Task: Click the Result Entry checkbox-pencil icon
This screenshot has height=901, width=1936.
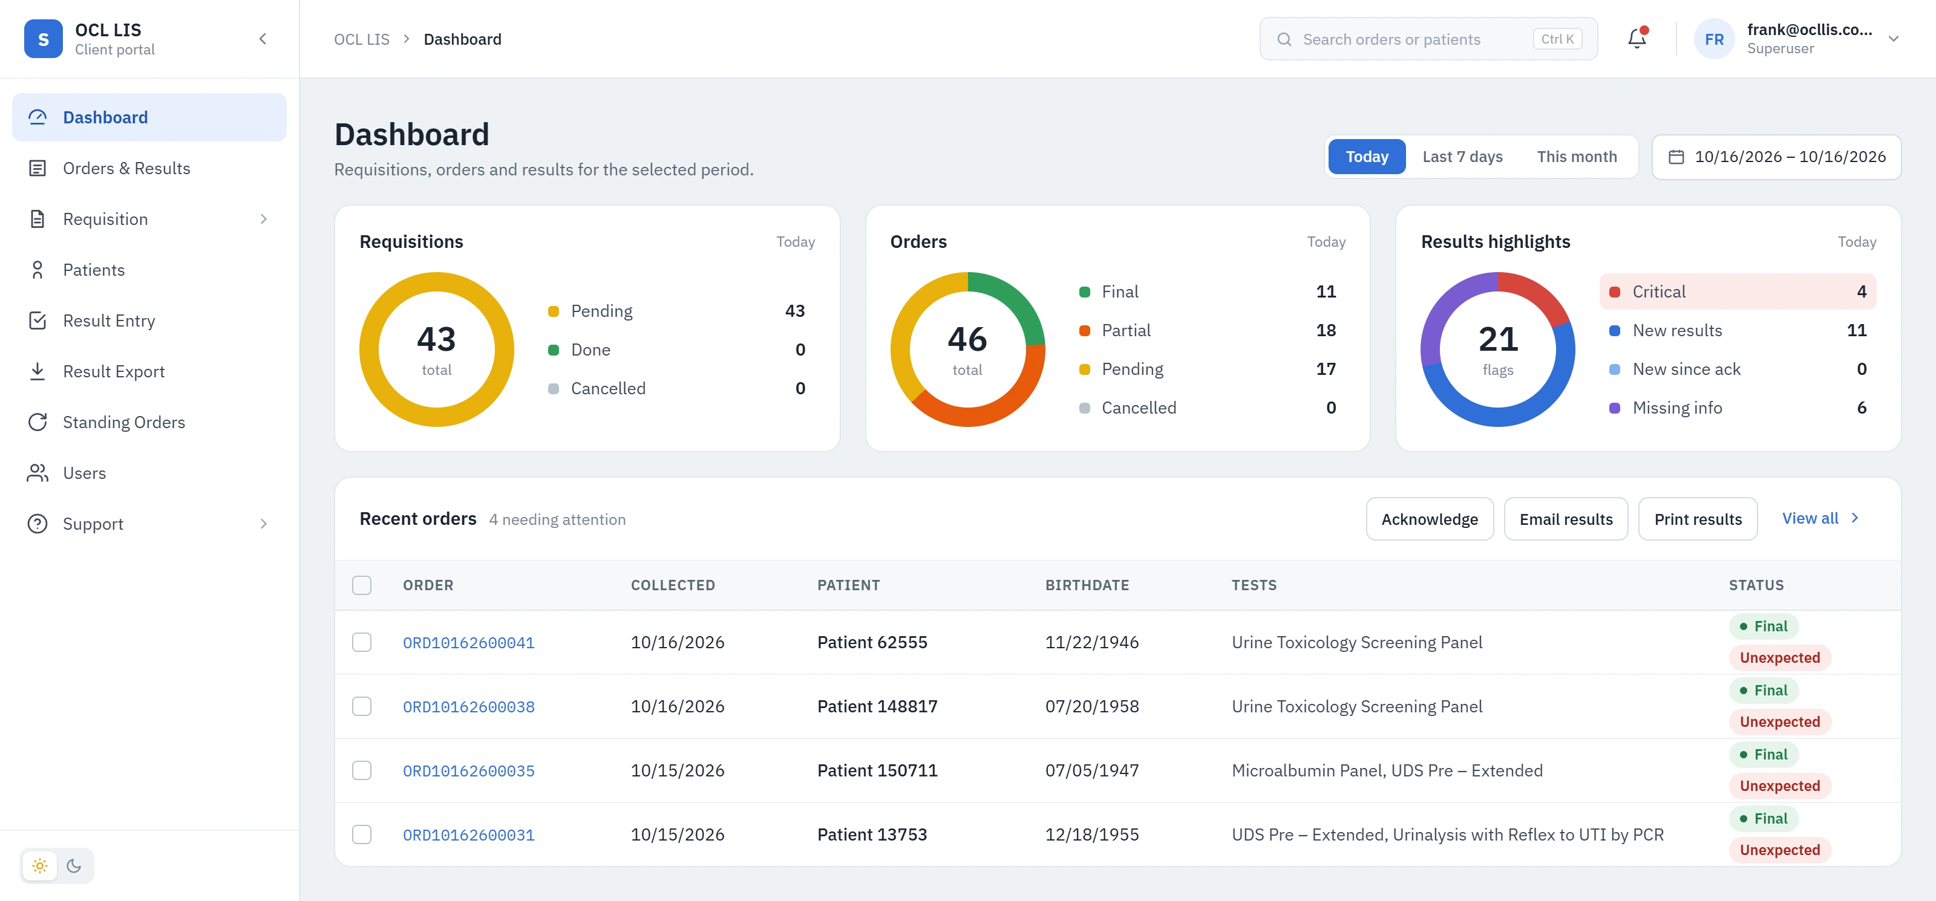Action: [38, 321]
